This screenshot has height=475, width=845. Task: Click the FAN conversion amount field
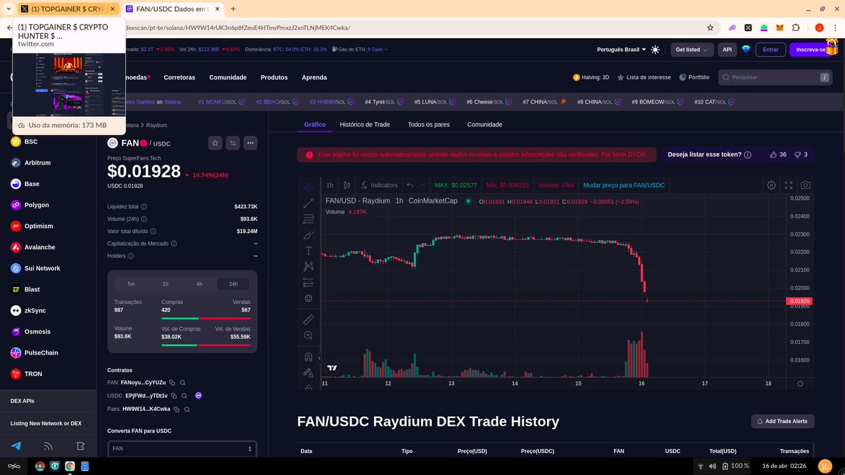tap(182, 448)
